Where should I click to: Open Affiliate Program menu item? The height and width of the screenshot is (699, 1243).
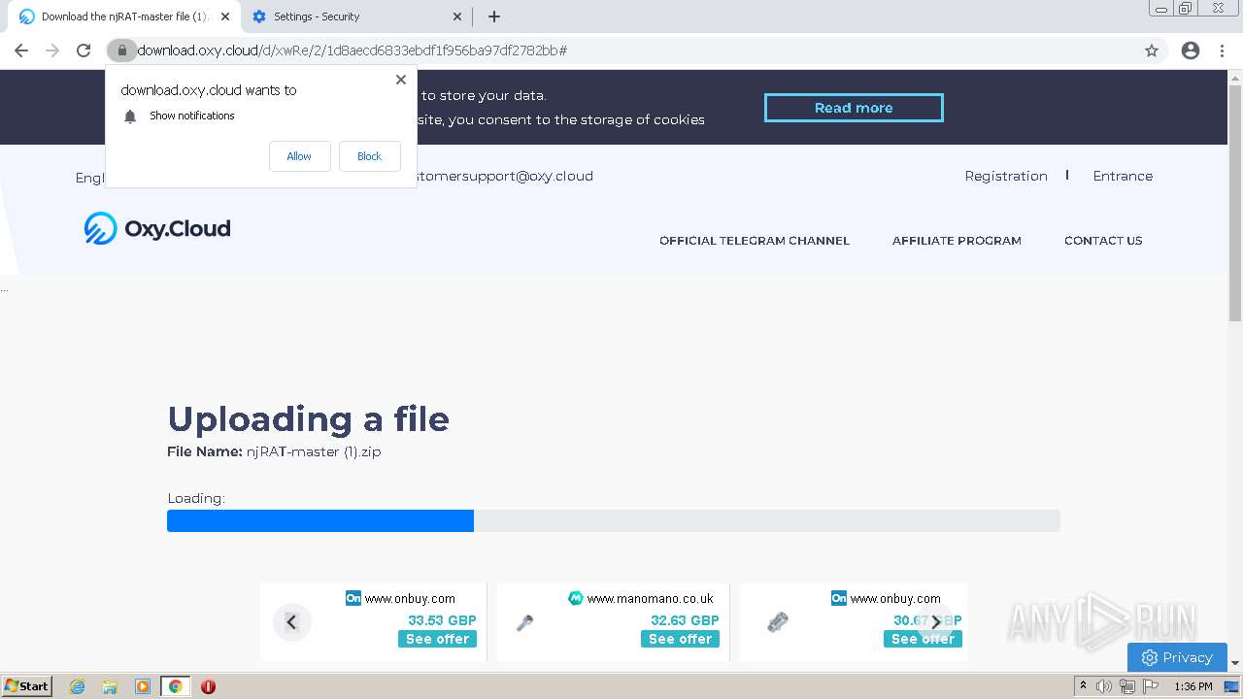pos(957,241)
